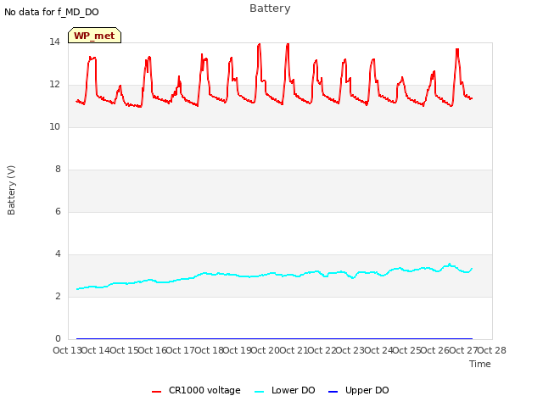Click the WP_met label badge
Screen dimensions: 543x407
(x=94, y=36)
